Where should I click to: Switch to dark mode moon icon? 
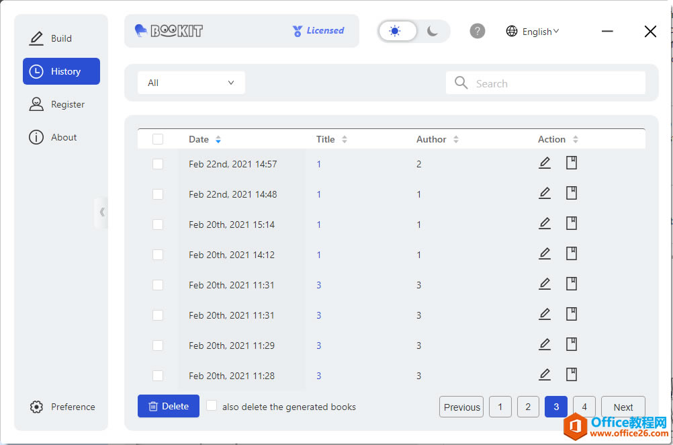pyautogui.click(x=433, y=31)
